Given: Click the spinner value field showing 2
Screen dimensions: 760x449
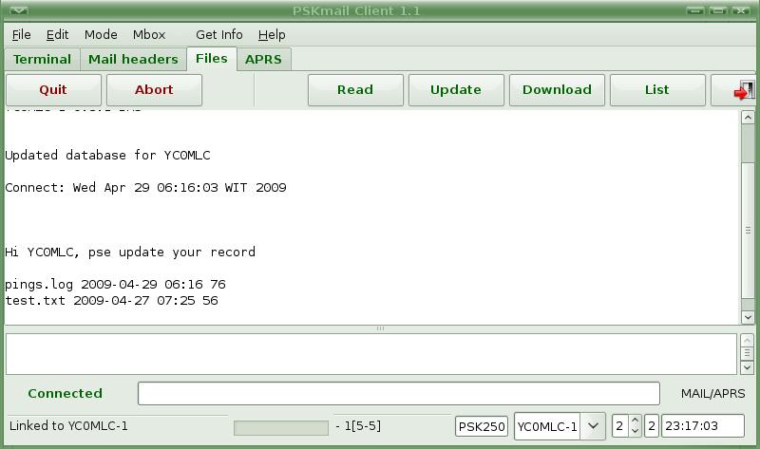Looking at the screenshot, I should pyautogui.click(x=620, y=426).
